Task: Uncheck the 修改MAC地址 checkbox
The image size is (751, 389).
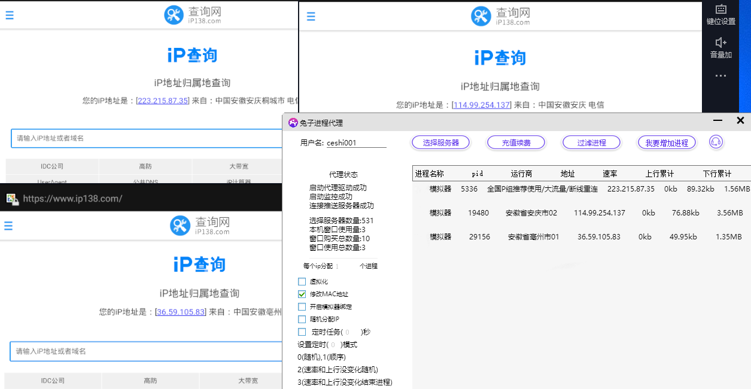Action: point(302,294)
